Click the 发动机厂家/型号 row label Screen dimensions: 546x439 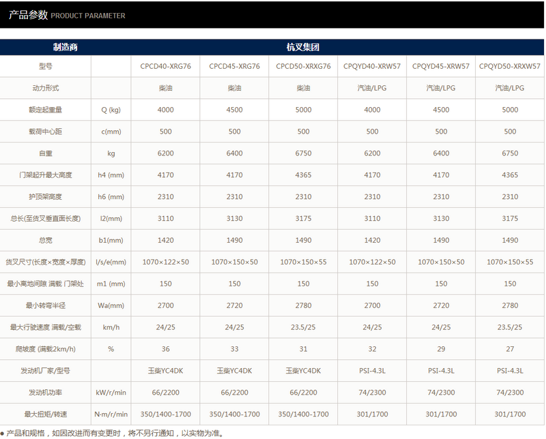pyautogui.click(x=46, y=370)
